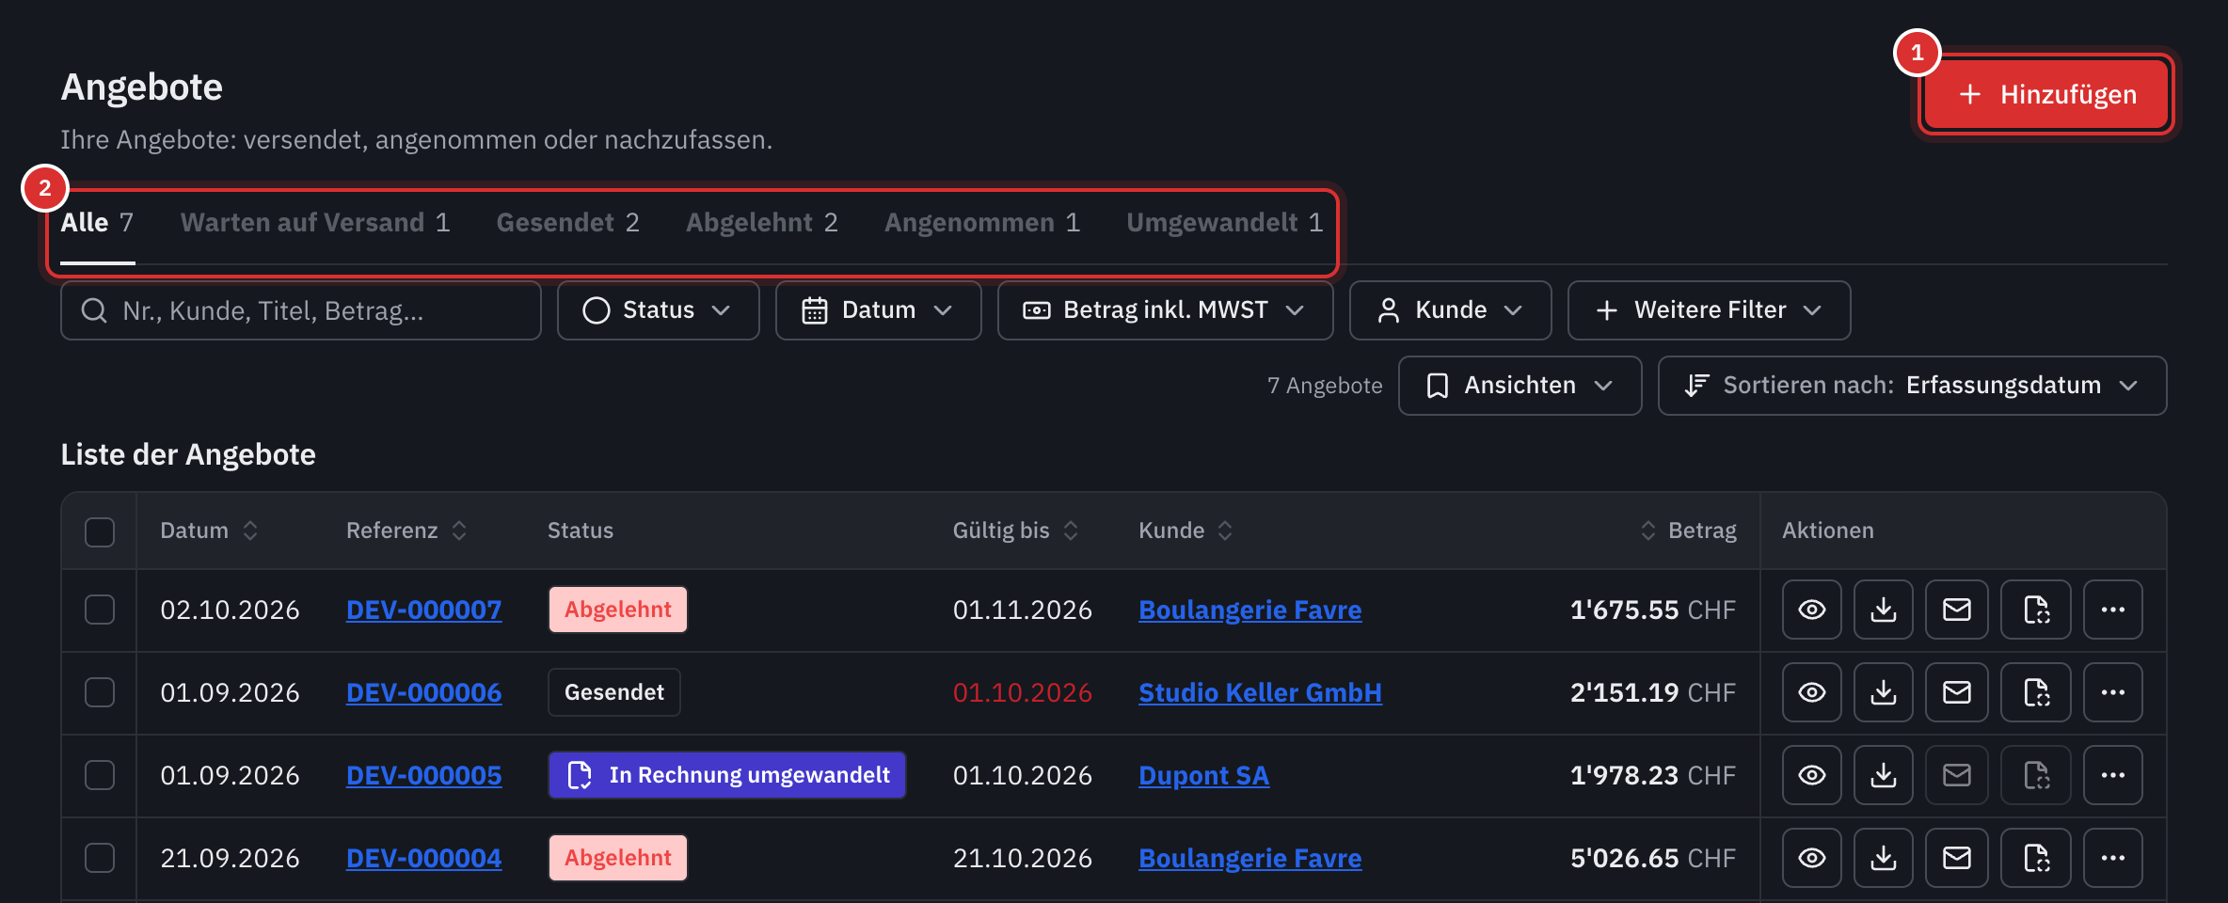View quote DEV-000005 with eye icon
This screenshot has width=2228, height=903.
coord(1811,775)
